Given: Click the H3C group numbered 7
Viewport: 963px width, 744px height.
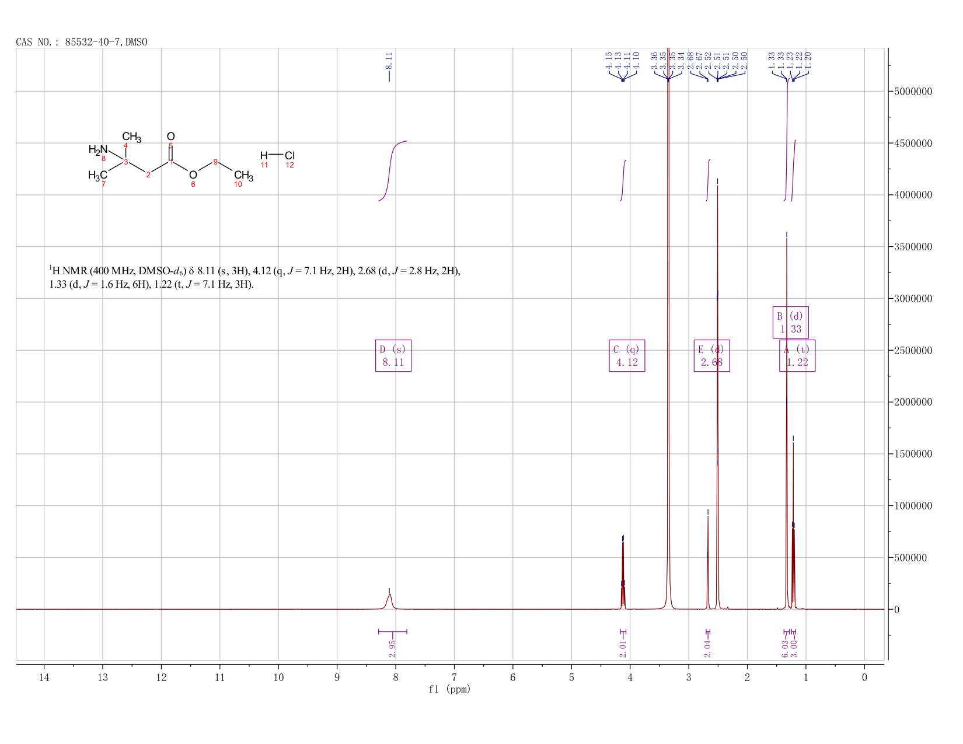Looking at the screenshot, I should (x=98, y=175).
